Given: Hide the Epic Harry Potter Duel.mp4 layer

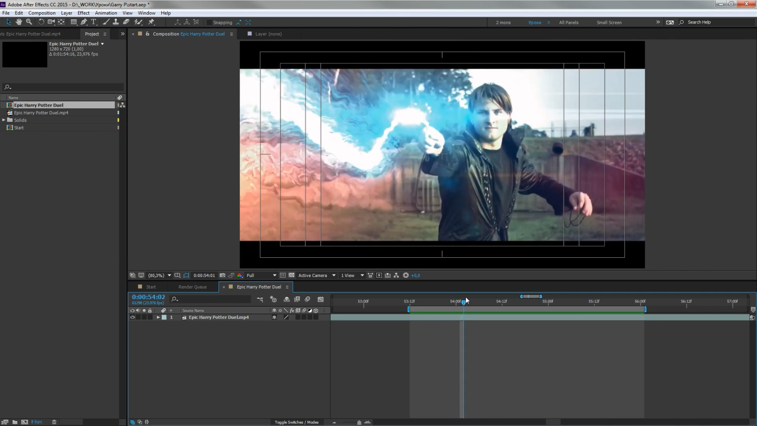Looking at the screenshot, I should [x=132, y=317].
